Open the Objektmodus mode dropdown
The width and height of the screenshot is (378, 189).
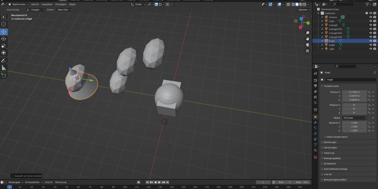tap(18, 4)
